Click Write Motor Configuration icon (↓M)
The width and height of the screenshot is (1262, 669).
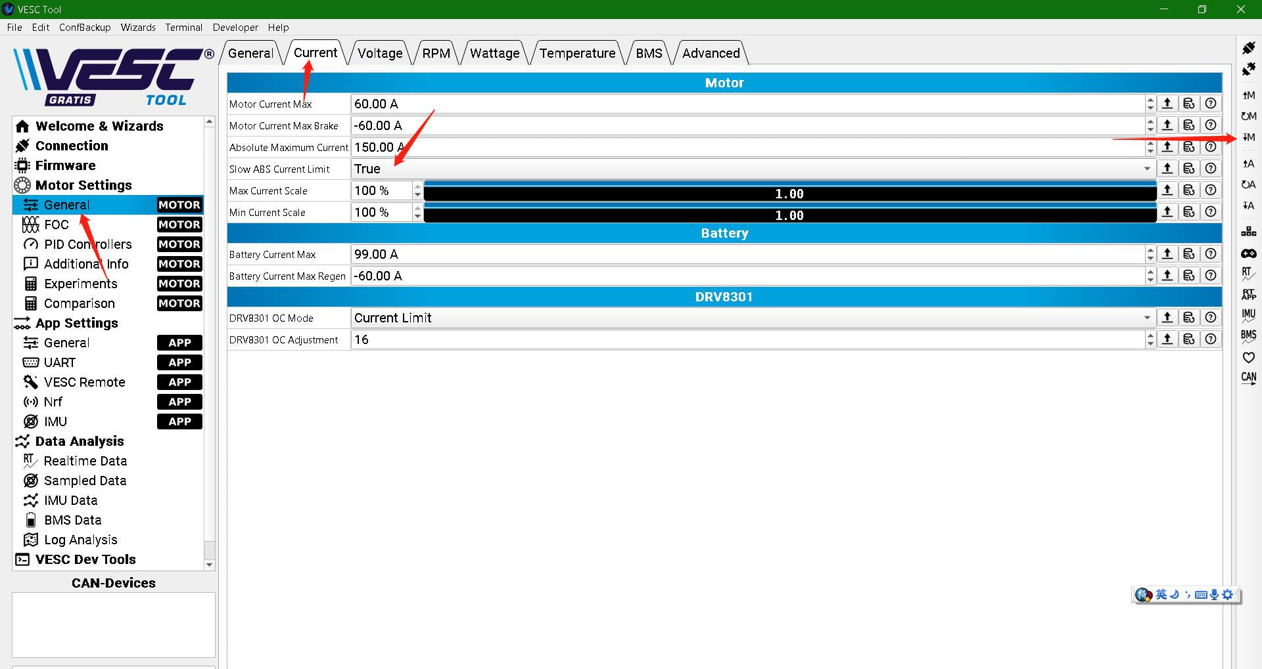[x=1248, y=137]
